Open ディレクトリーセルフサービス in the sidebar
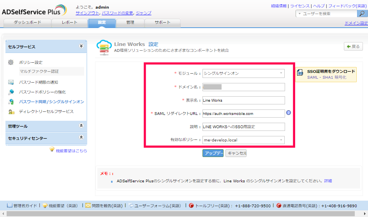The image size is (368, 217). [x=46, y=111]
